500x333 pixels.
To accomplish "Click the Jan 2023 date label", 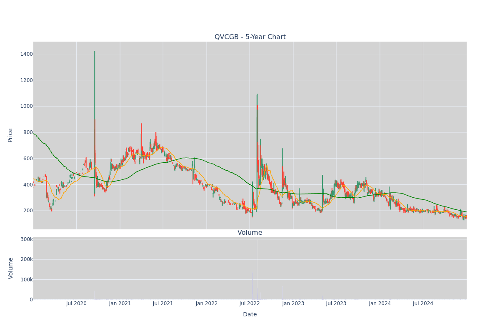I will click(293, 303).
